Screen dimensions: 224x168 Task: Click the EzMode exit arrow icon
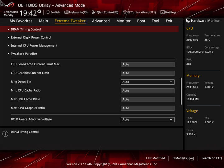(x=192, y=158)
